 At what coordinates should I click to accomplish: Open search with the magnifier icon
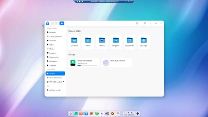[x=137, y=23]
